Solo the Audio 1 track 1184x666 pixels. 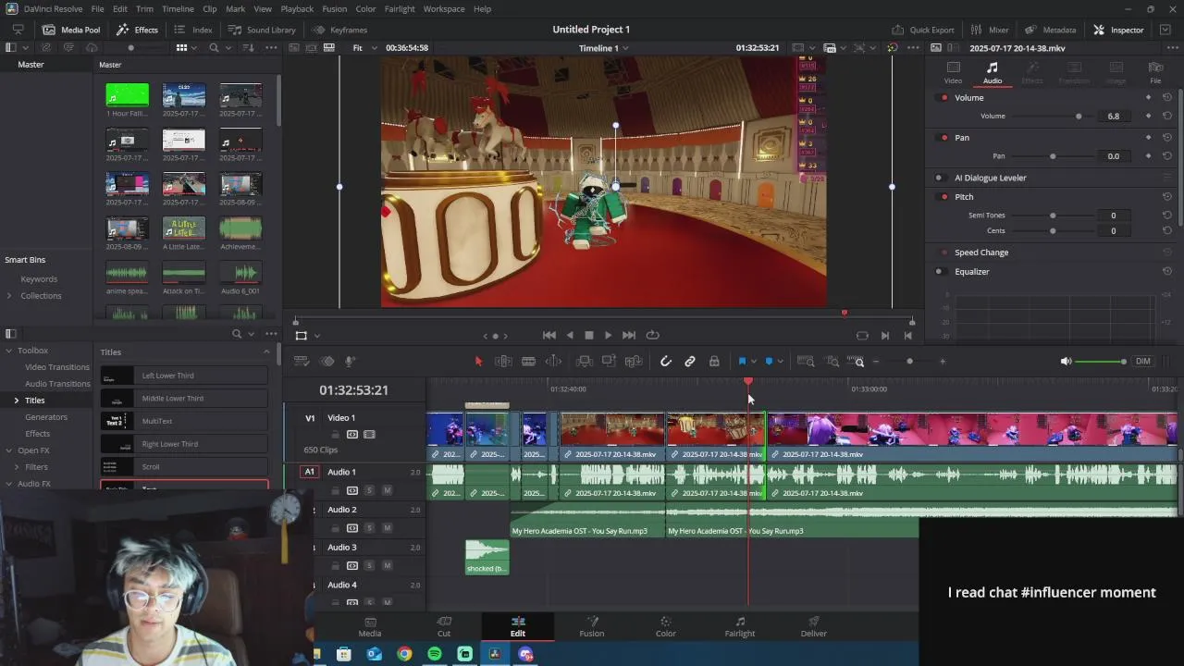coord(369,490)
